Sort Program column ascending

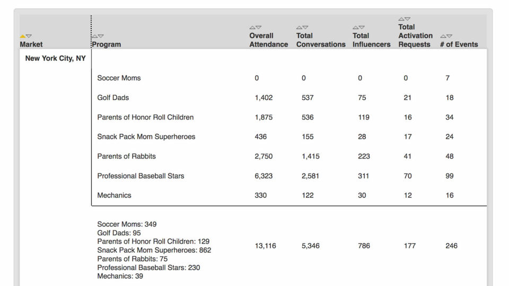click(95, 36)
